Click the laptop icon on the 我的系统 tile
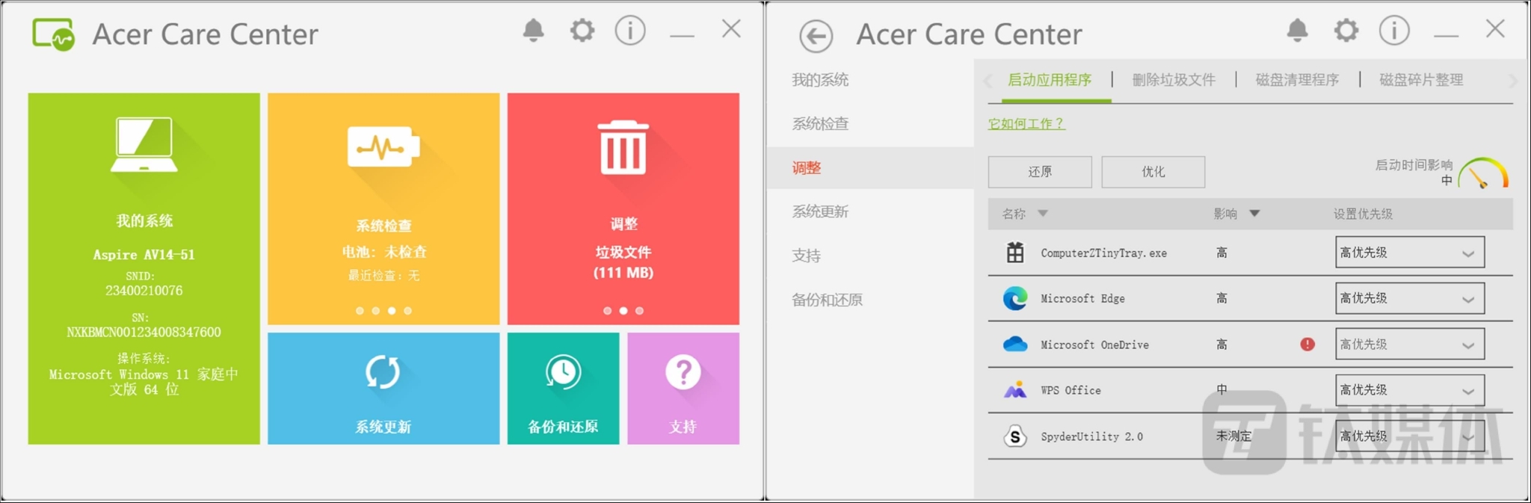 coord(144,145)
